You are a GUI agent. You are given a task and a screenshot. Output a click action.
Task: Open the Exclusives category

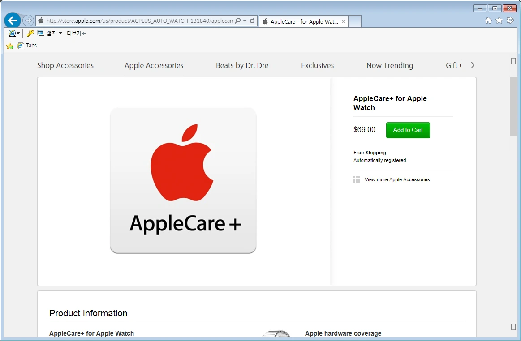point(317,65)
